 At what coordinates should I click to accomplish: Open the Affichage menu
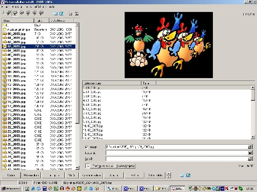coord(40,7)
